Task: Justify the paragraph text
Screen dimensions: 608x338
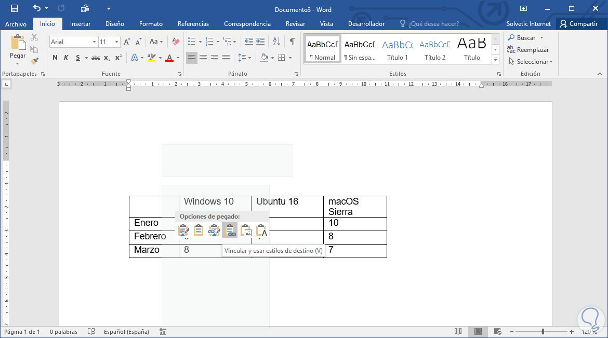Action: pos(226,58)
